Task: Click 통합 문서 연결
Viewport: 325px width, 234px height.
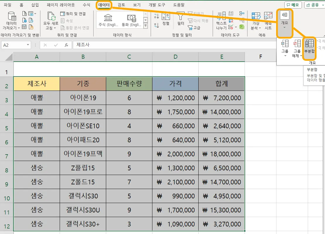Action: coord(75,28)
